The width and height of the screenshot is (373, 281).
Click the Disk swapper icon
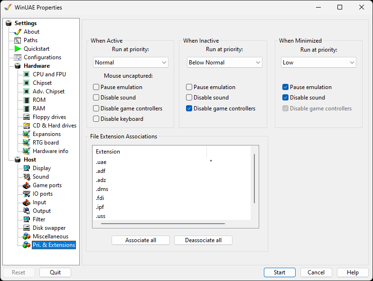[x=27, y=228]
